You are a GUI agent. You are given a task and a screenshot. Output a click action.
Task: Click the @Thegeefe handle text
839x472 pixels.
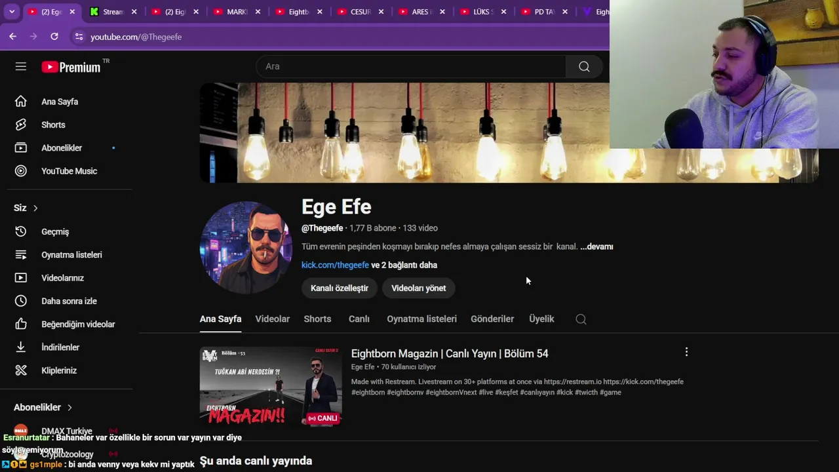coord(322,228)
